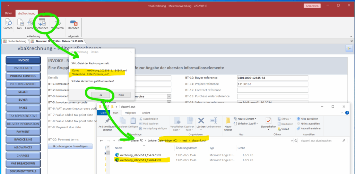The image size is (355, 174).
Task: Open the recent locations chevron in Explorer
Action: point(114,141)
